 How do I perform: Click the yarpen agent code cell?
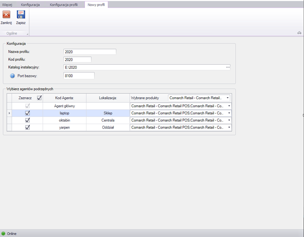(64, 127)
